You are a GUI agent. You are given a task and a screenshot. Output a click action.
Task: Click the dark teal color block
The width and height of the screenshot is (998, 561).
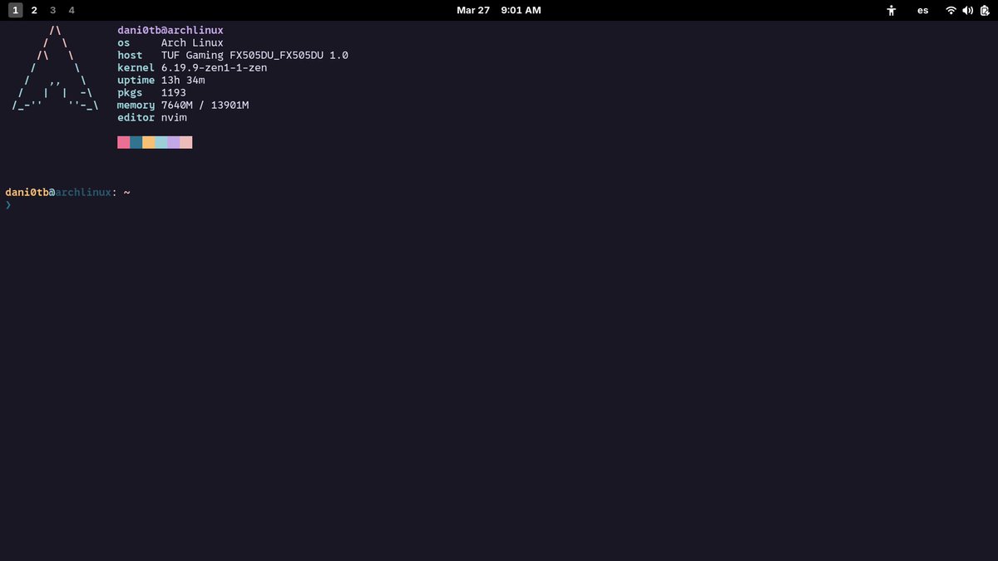tap(136, 142)
